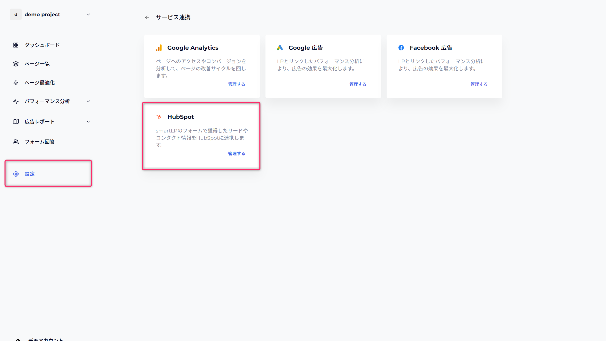Click 管理する on the Google Analytics card

(x=236, y=84)
